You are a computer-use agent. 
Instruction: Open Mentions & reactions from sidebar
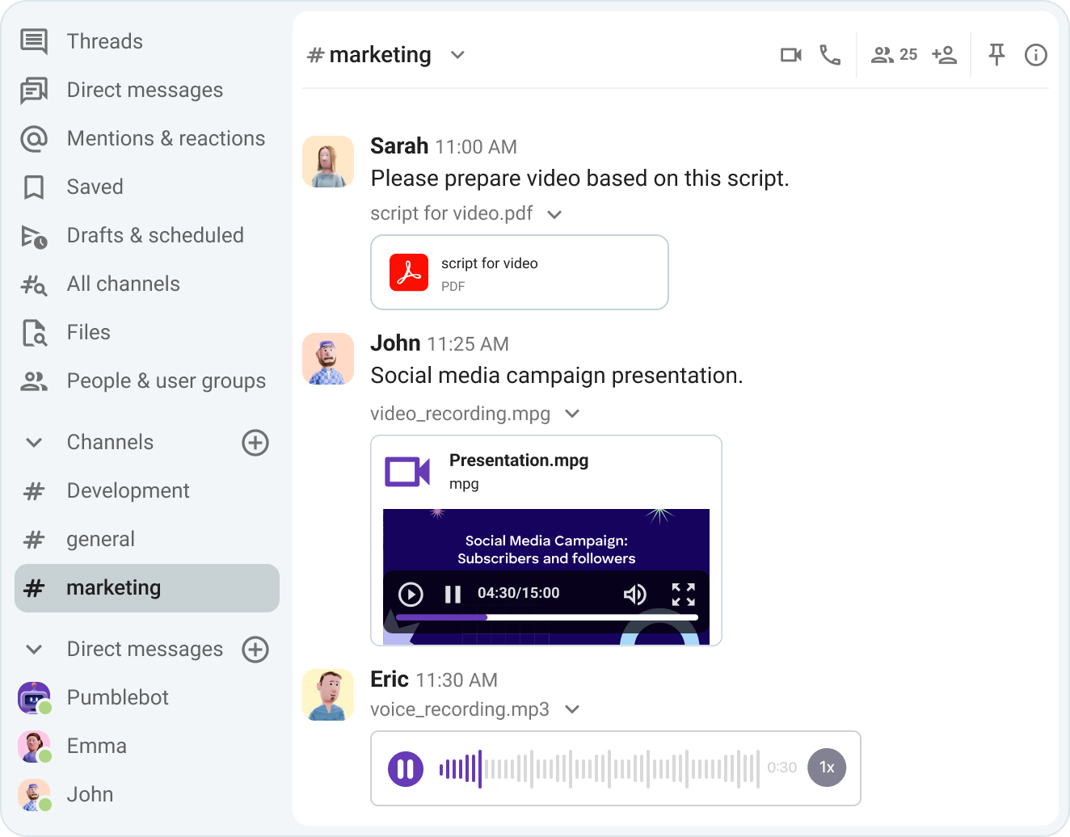(166, 138)
